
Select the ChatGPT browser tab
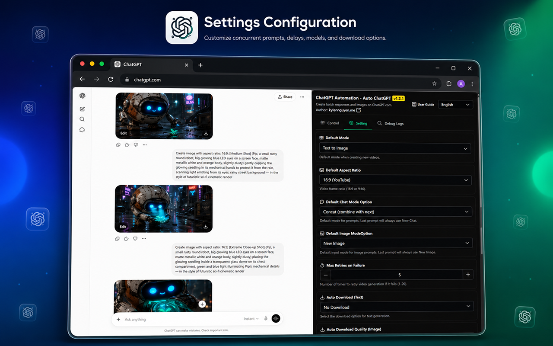(x=151, y=64)
